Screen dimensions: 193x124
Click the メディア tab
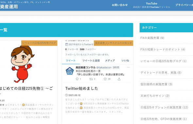click(x=110, y=60)
